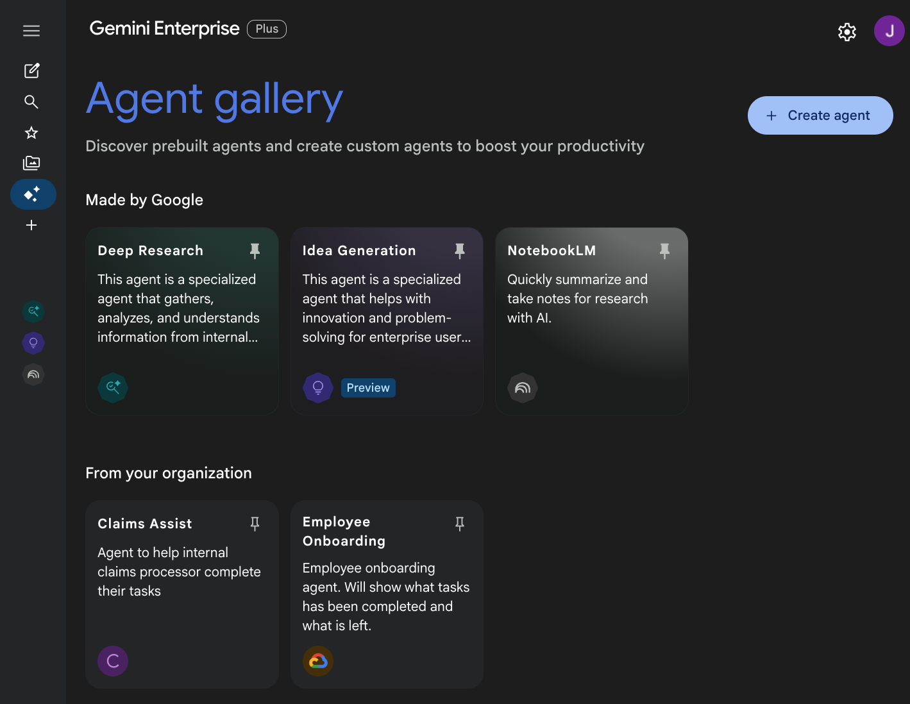The image size is (910, 704).
Task: Open starred items via the star icon
Action: point(31,133)
